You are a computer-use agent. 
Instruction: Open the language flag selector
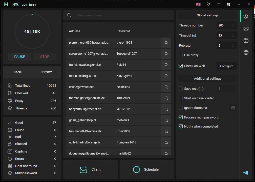click(x=198, y=4)
